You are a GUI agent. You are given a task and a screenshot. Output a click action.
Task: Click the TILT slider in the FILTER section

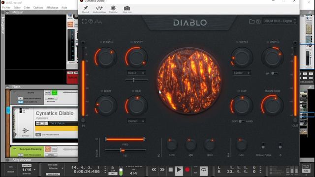coord(125,150)
